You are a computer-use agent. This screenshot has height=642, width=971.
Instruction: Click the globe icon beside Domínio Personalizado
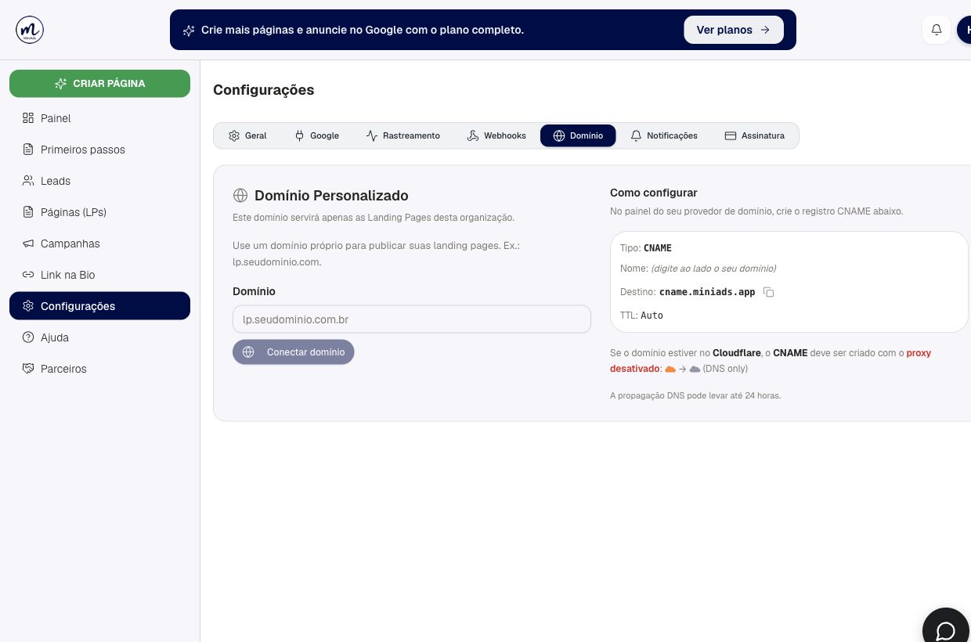240,196
